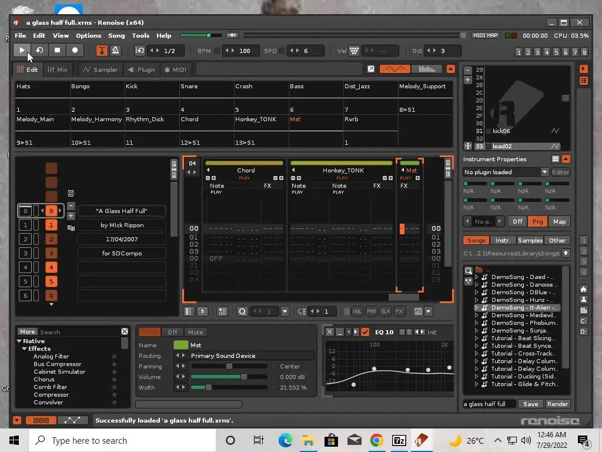The image size is (602, 452).
Task: Go to parent directory arrow in disk browser
Action: point(566,253)
